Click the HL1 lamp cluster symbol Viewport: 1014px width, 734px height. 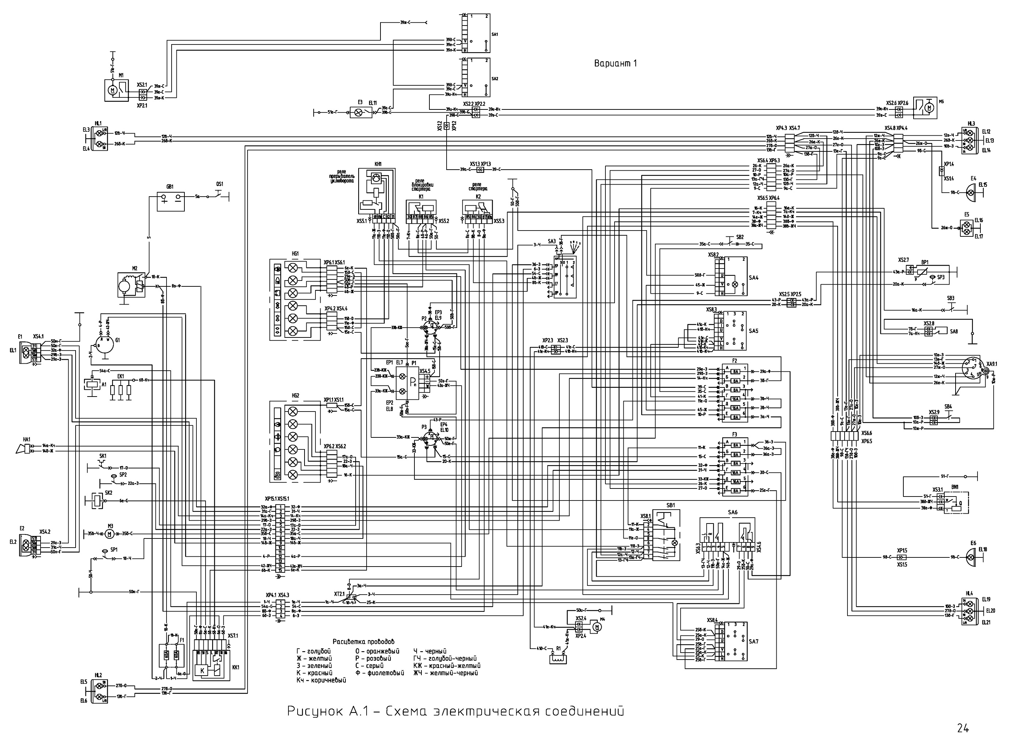point(99,139)
